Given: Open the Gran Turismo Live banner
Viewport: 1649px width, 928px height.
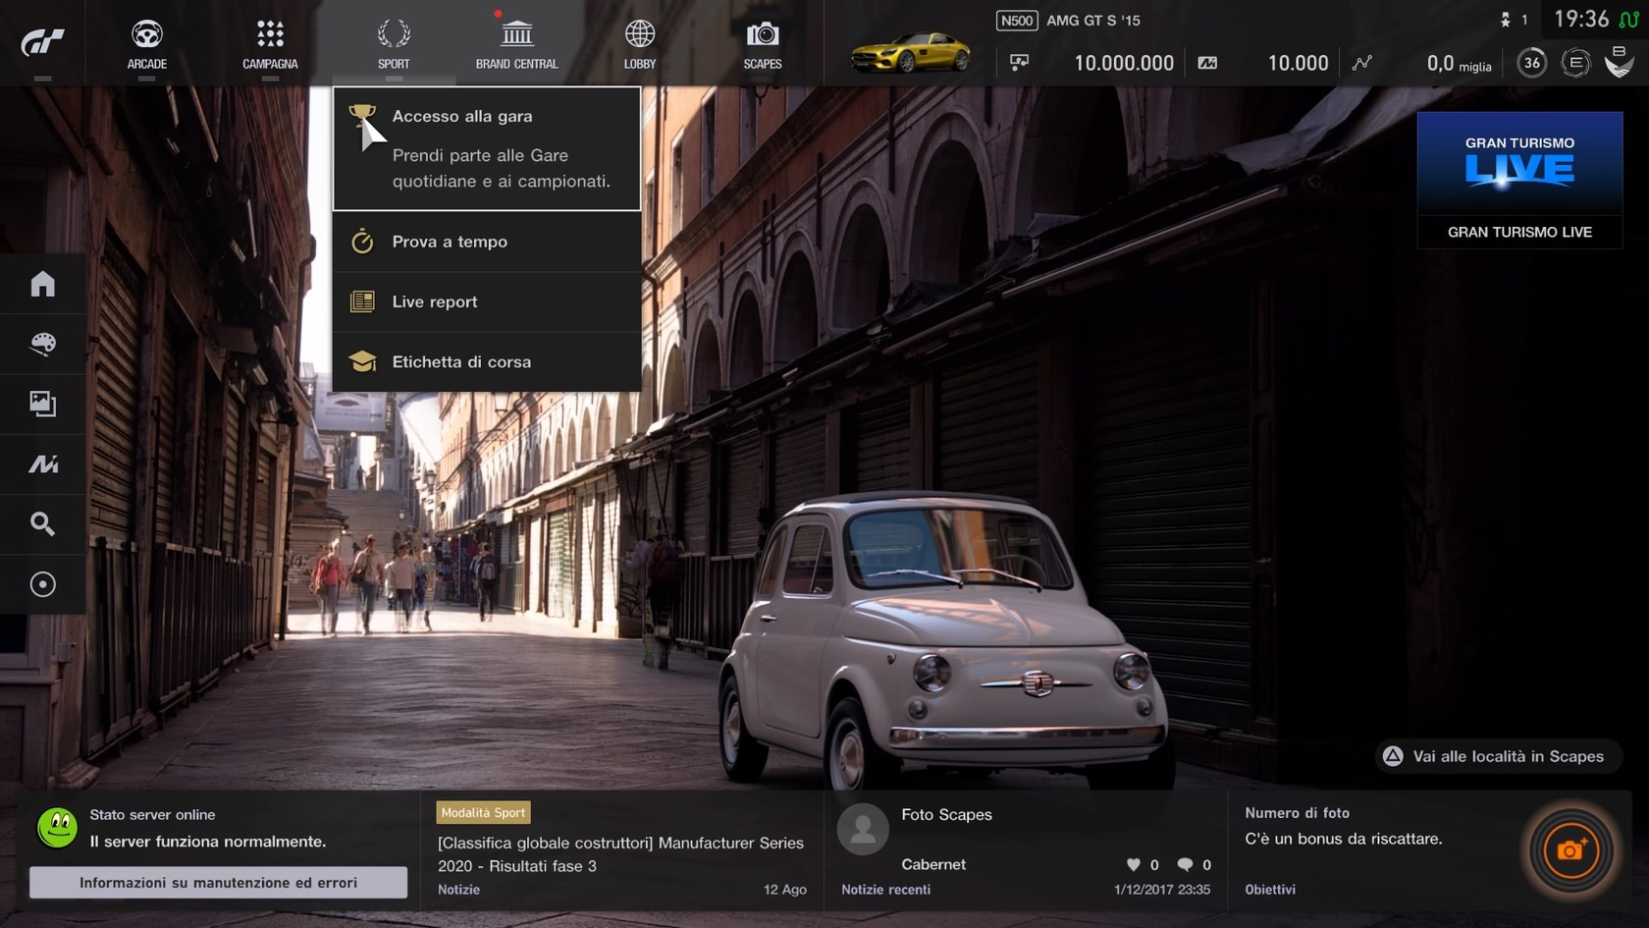Looking at the screenshot, I should (1519, 180).
